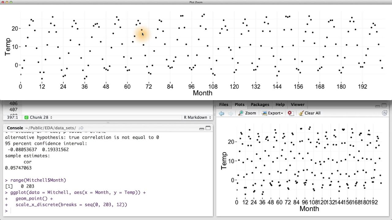The image size is (392, 220).
Task: Maximize the Console pane
Action: (208, 128)
